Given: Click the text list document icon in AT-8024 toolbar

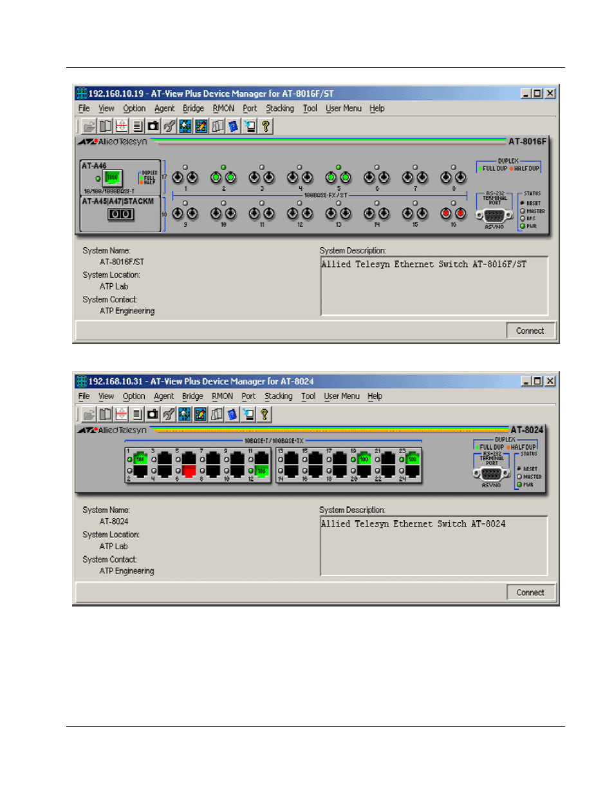Looking at the screenshot, I should (x=136, y=414).
